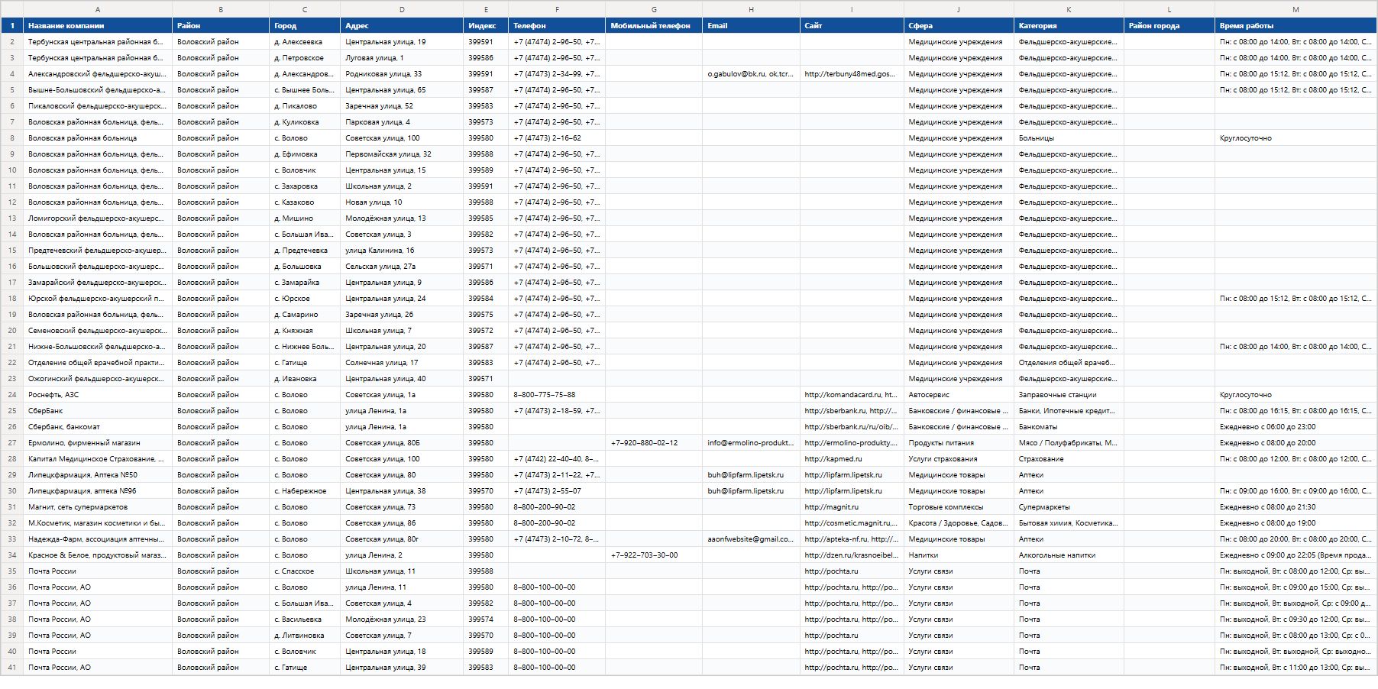The width and height of the screenshot is (1378, 689).
Task: Select phone cell "+7 (47473) 2–16–62"
Action: (x=557, y=138)
